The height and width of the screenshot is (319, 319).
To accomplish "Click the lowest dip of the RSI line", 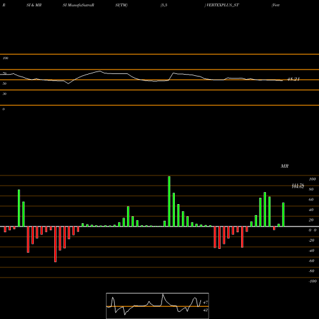I will (68, 84).
